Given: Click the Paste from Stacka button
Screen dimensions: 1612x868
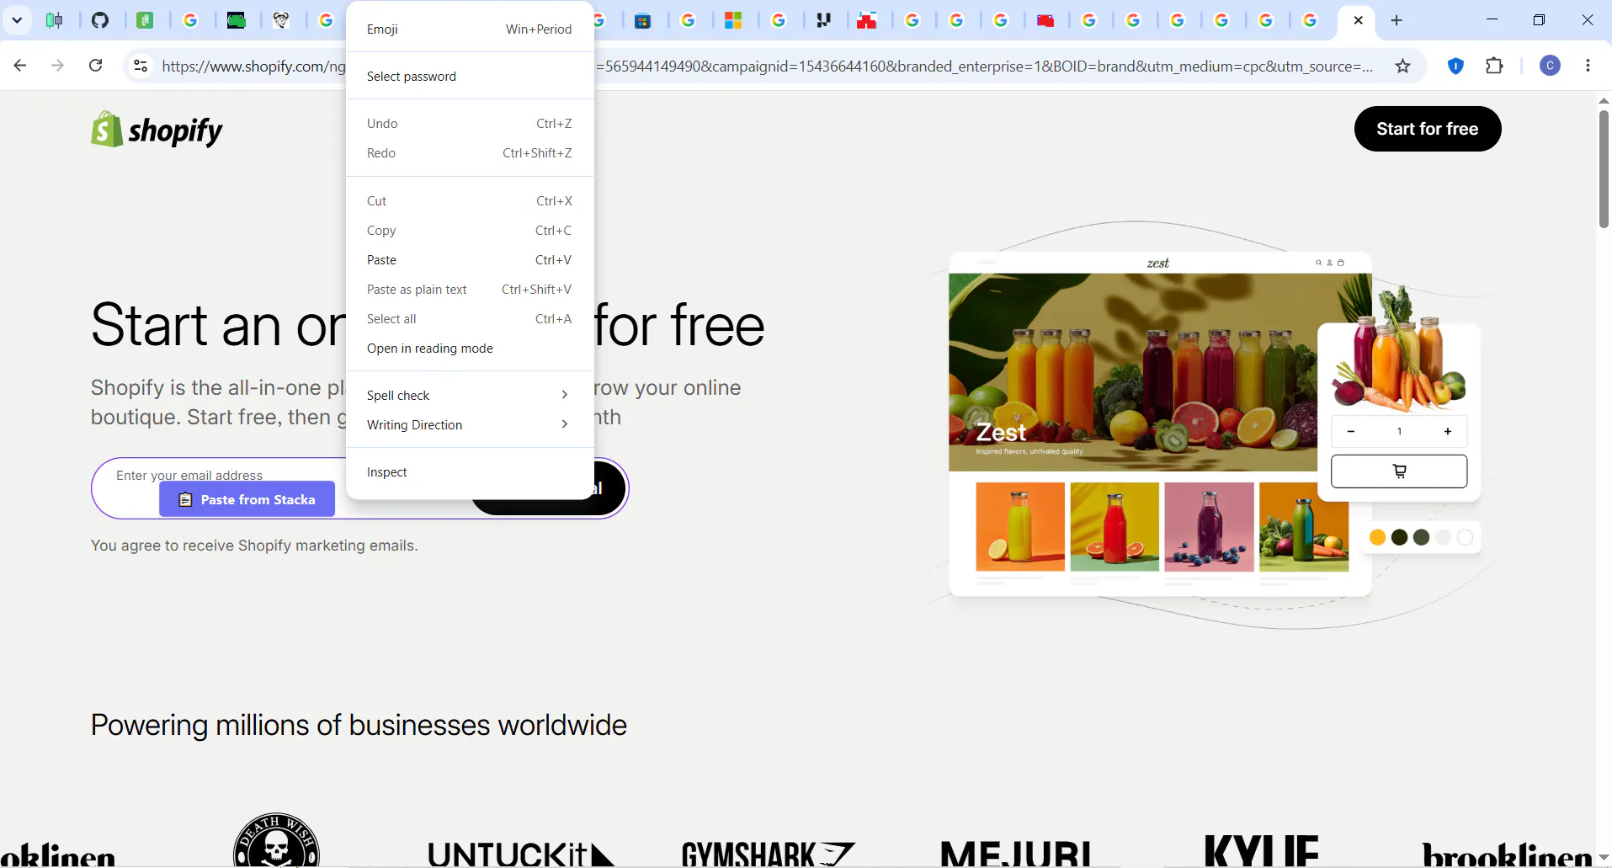Looking at the screenshot, I should point(247,499).
